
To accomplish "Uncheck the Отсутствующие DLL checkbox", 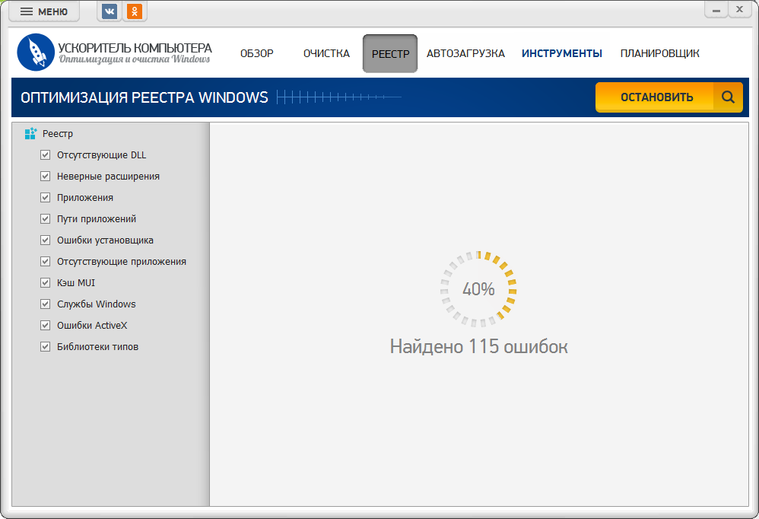I will coord(45,155).
